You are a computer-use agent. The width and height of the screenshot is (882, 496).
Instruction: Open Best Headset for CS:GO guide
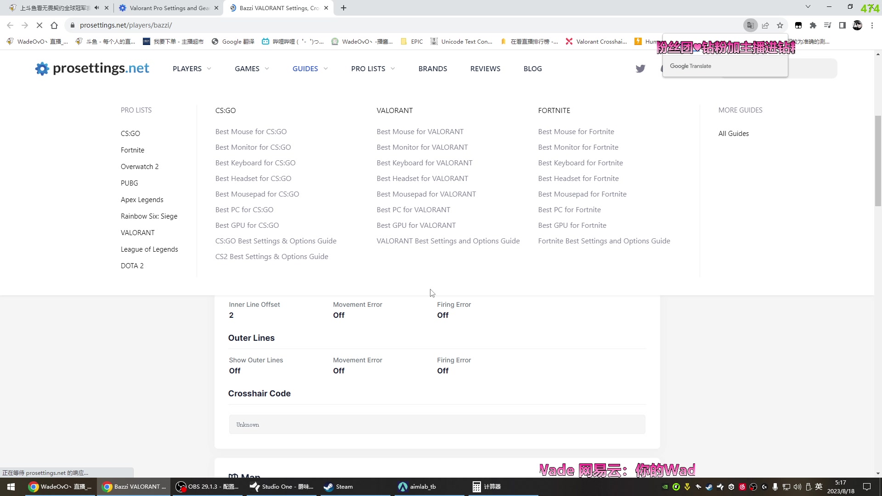tap(253, 179)
